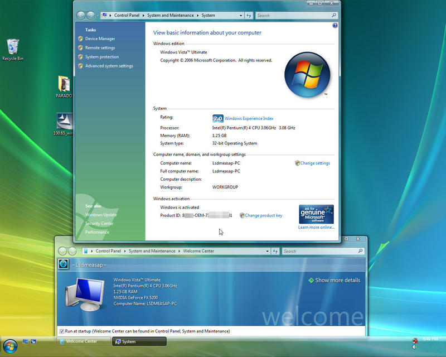Open Advanced system settings
446x357 pixels.
coord(109,66)
